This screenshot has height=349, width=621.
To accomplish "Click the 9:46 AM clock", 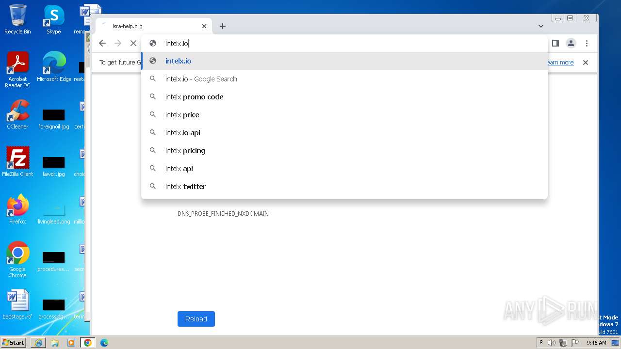I will [596, 343].
